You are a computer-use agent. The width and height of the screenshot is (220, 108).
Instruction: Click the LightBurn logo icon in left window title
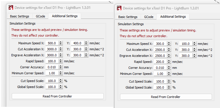pyautogui.click(x=11, y=8)
